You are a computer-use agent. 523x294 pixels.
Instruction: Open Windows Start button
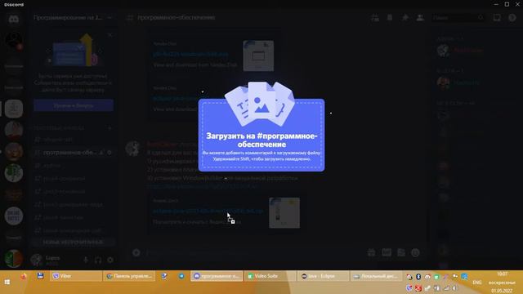(7, 282)
